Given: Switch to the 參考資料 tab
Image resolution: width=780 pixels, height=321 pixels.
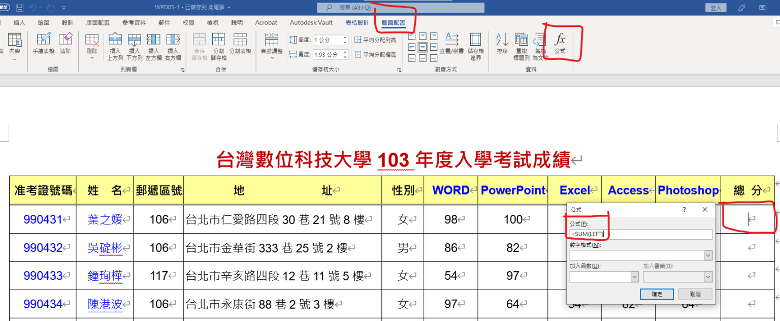Looking at the screenshot, I should [x=134, y=23].
